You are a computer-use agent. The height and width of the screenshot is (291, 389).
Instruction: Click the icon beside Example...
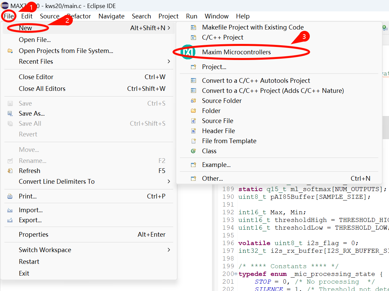193,165
